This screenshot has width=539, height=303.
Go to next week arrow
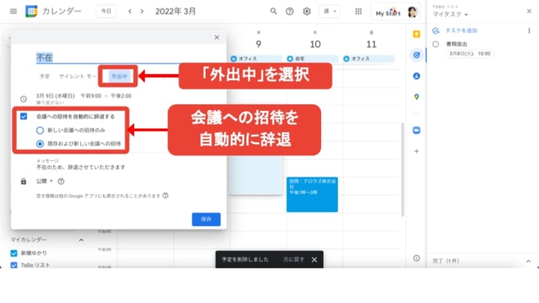pos(142,12)
